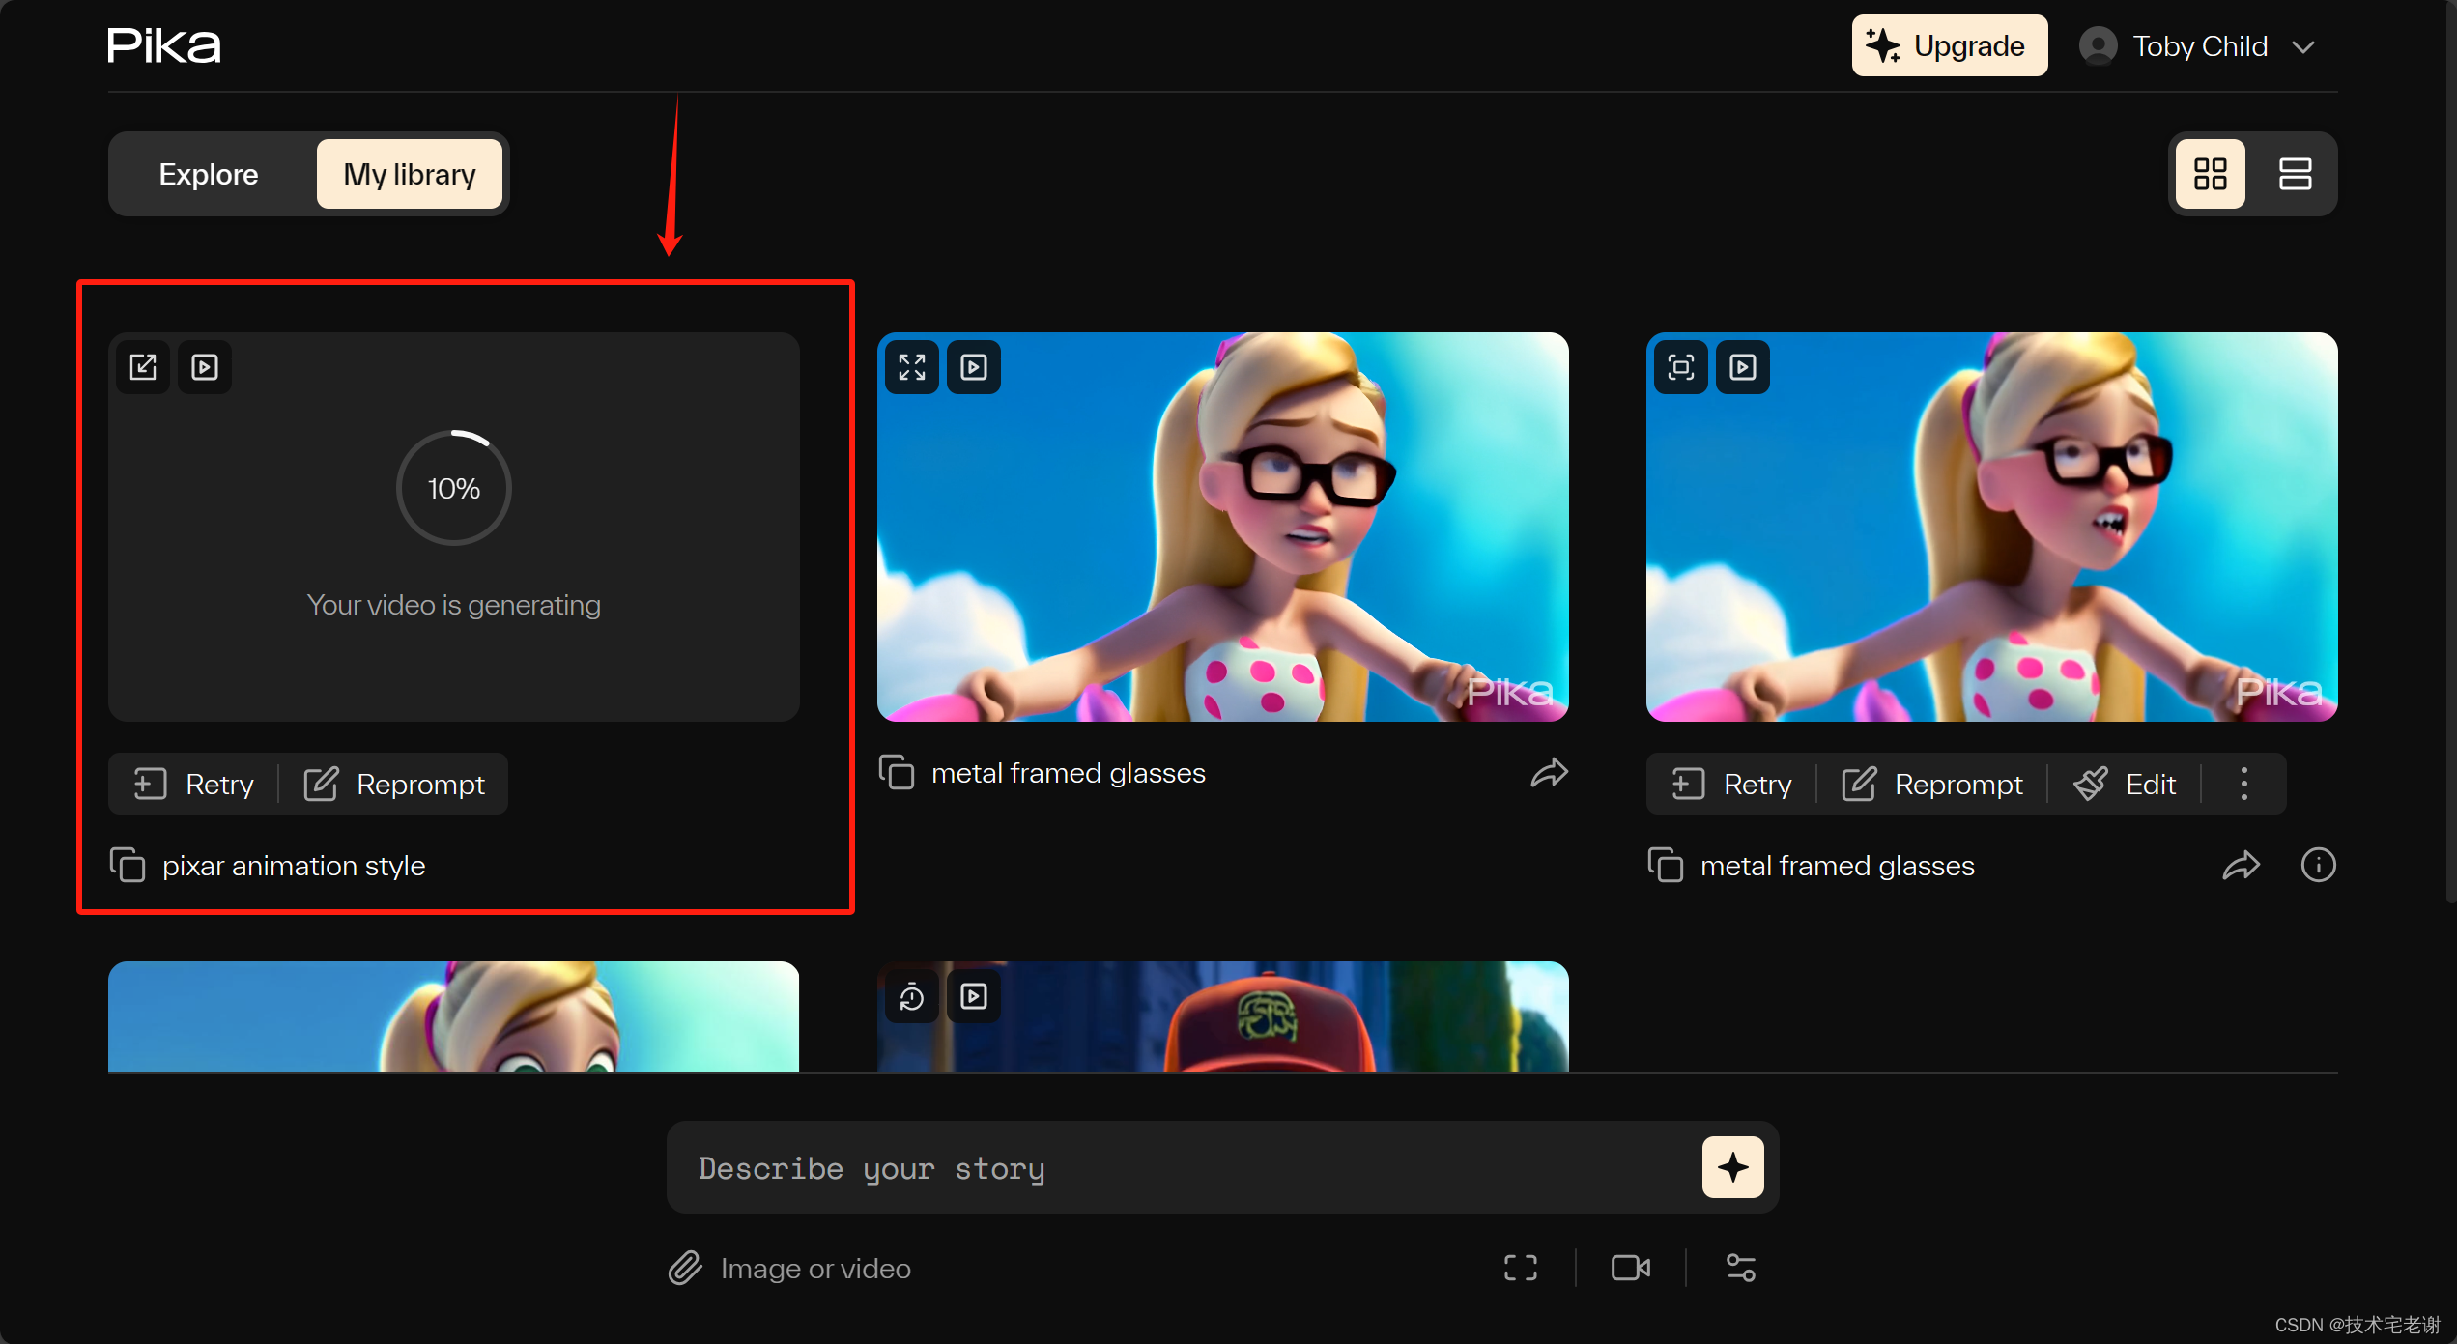Image resolution: width=2457 pixels, height=1344 pixels.
Task: Click the Pika logo
Action: point(164,45)
